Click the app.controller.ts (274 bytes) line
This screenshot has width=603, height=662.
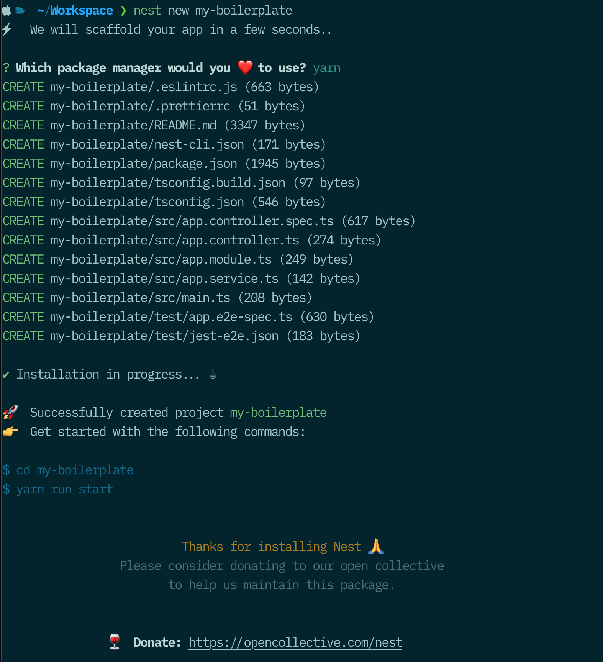tap(192, 241)
